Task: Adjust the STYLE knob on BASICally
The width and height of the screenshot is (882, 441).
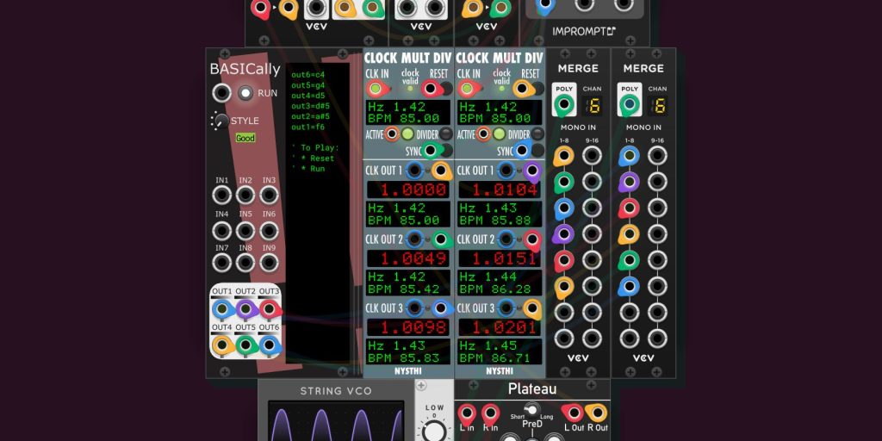Action: [x=221, y=121]
